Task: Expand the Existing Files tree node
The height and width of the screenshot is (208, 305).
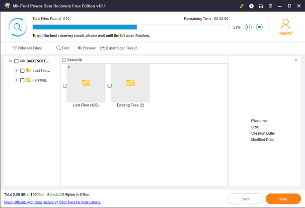Action: tap(16, 80)
